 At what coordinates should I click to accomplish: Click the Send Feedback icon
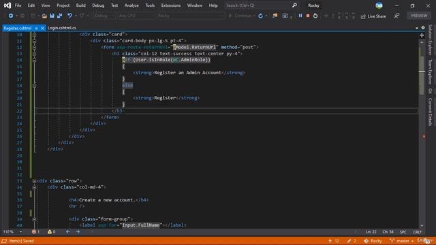(396, 16)
